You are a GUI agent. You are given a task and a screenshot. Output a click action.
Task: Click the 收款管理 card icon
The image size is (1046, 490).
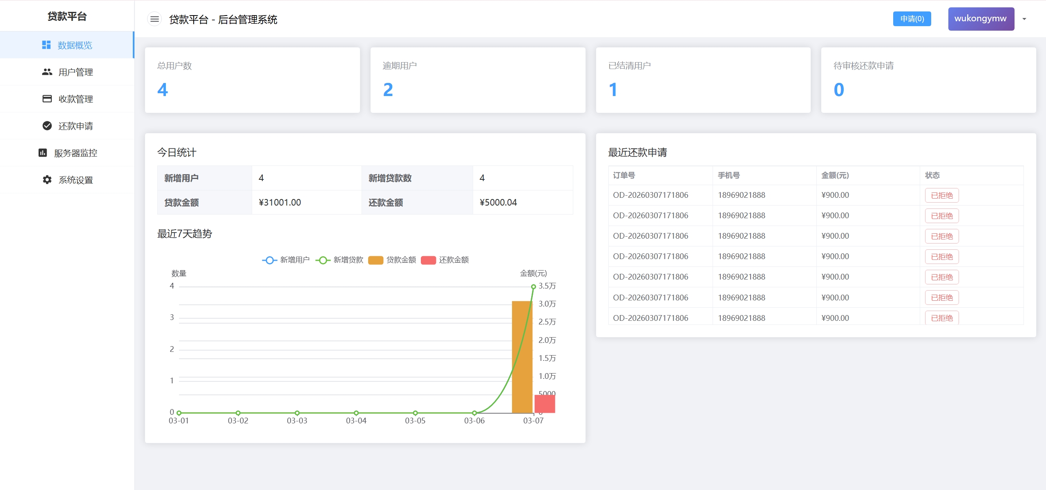pos(47,99)
